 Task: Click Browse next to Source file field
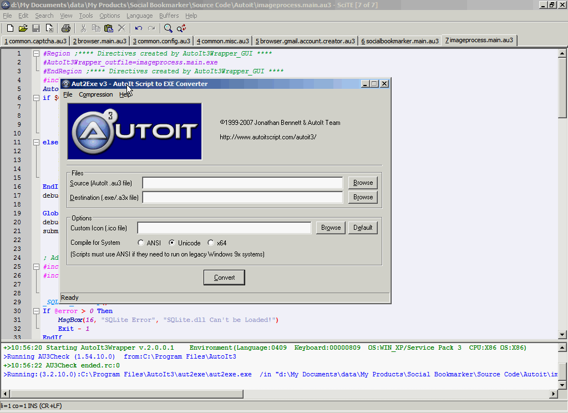(x=363, y=183)
